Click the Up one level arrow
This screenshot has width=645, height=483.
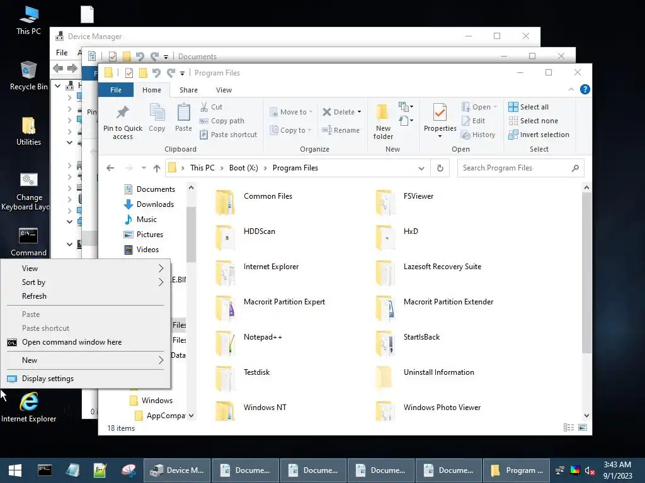(x=157, y=168)
